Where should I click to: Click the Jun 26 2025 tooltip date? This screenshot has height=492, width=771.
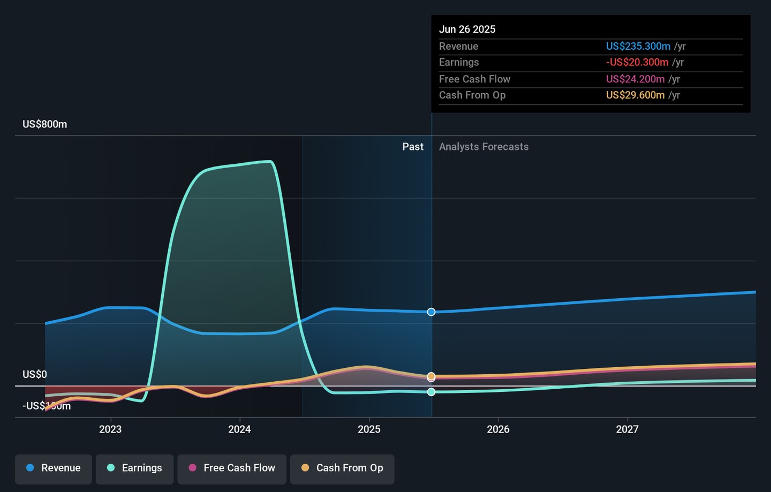point(467,29)
